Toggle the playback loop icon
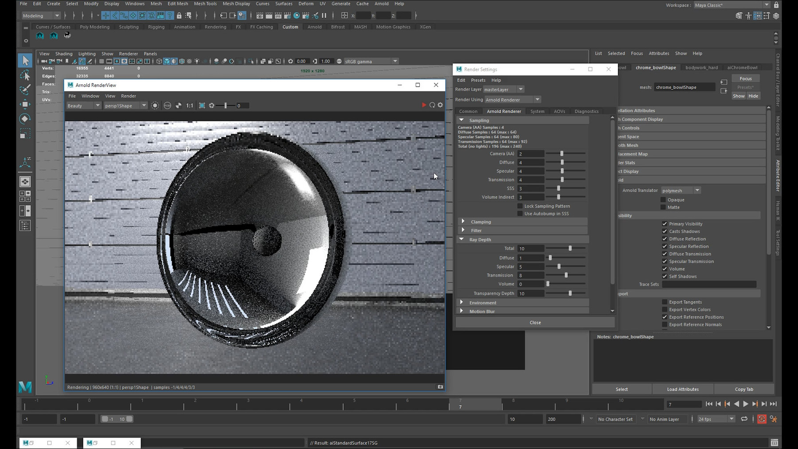 744,419
